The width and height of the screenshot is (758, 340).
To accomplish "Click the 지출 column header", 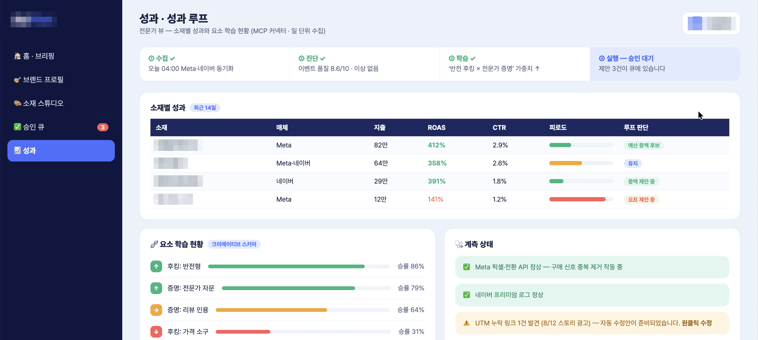I will pos(380,128).
